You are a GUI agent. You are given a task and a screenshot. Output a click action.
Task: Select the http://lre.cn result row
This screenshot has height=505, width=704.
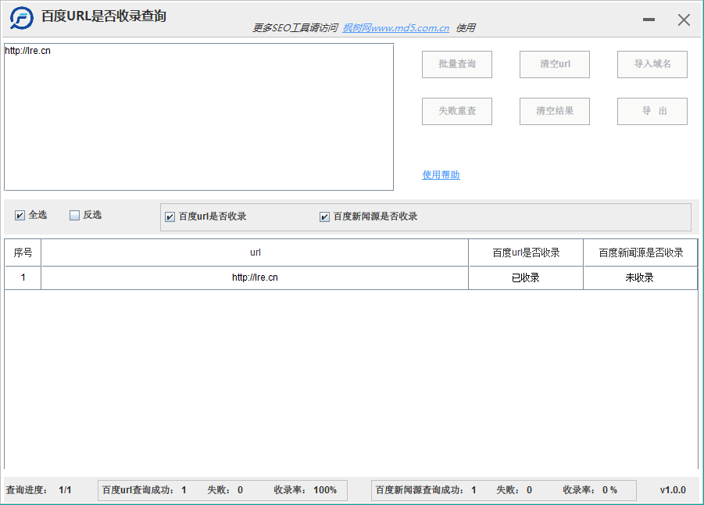pos(255,278)
